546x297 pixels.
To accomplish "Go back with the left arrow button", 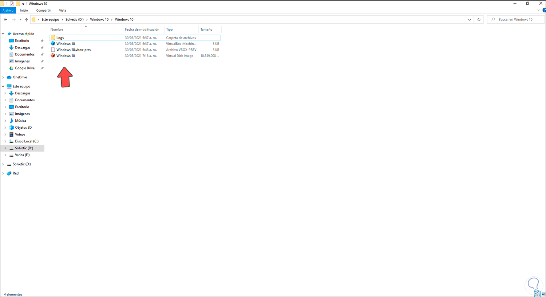I will (x=5, y=20).
